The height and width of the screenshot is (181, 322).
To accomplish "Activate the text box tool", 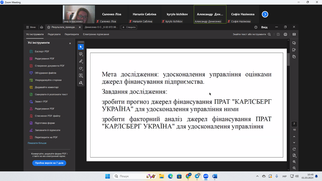I will tap(81, 76).
